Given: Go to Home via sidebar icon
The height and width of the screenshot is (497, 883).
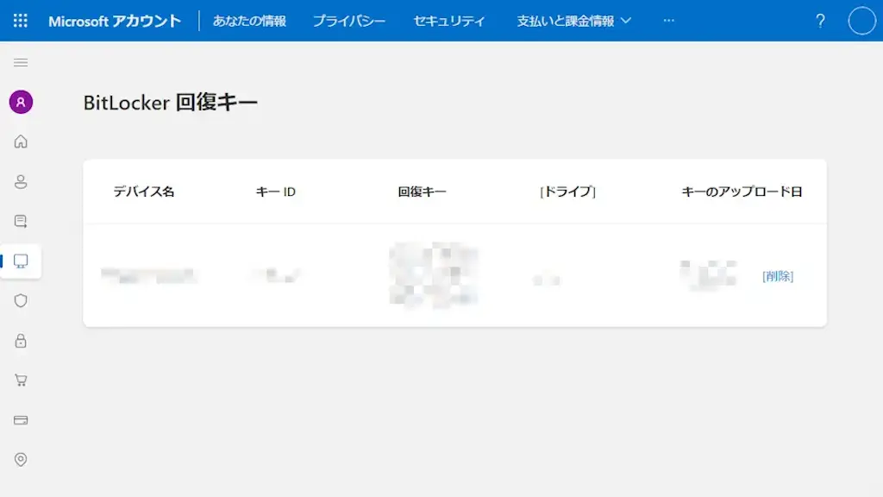Looking at the screenshot, I should [x=21, y=142].
